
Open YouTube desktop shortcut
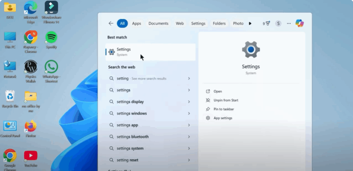point(31,155)
